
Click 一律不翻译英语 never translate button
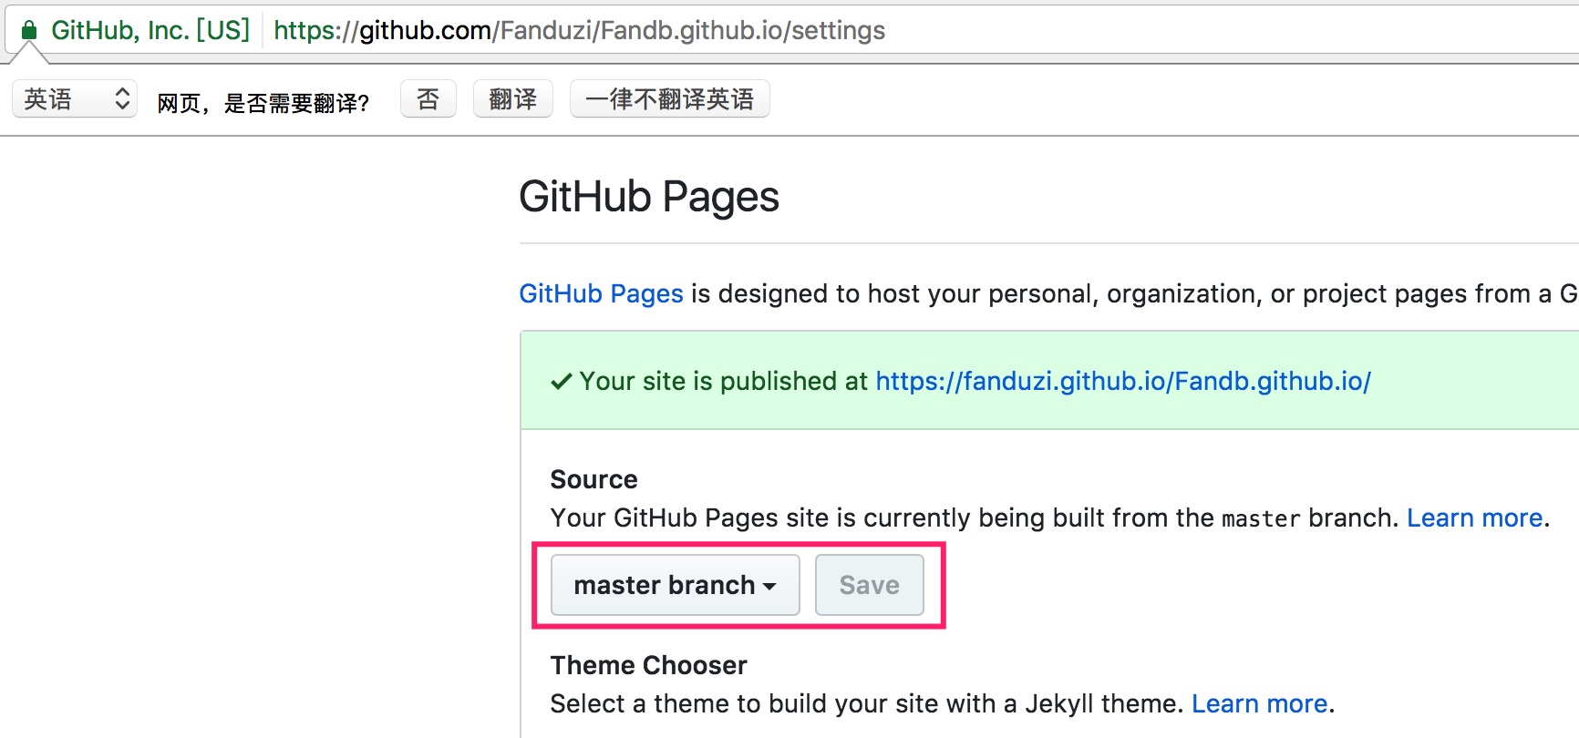(670, 98)
